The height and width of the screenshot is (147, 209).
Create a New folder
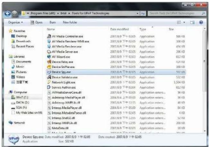point(70,22)
